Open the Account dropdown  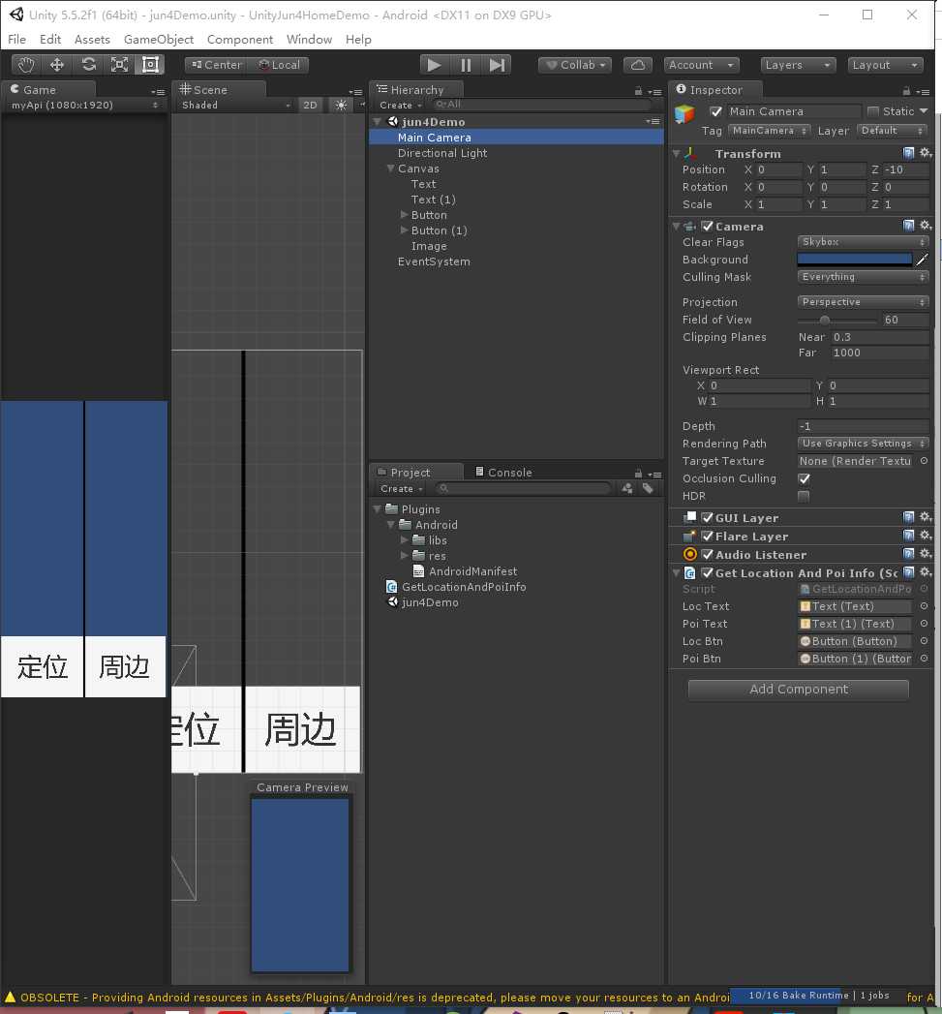(x=702, y=65)
